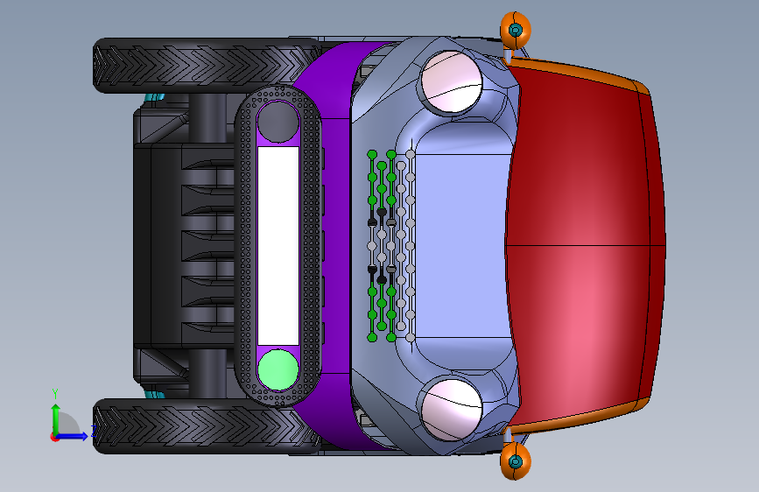Screen dimensions: 759x492
Task: Pick the light blue flat center panel
Action: (x=462, y=246)
